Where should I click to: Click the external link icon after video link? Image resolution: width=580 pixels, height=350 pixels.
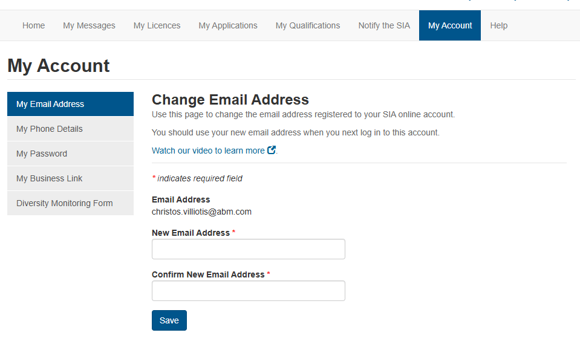pos(272,150)
